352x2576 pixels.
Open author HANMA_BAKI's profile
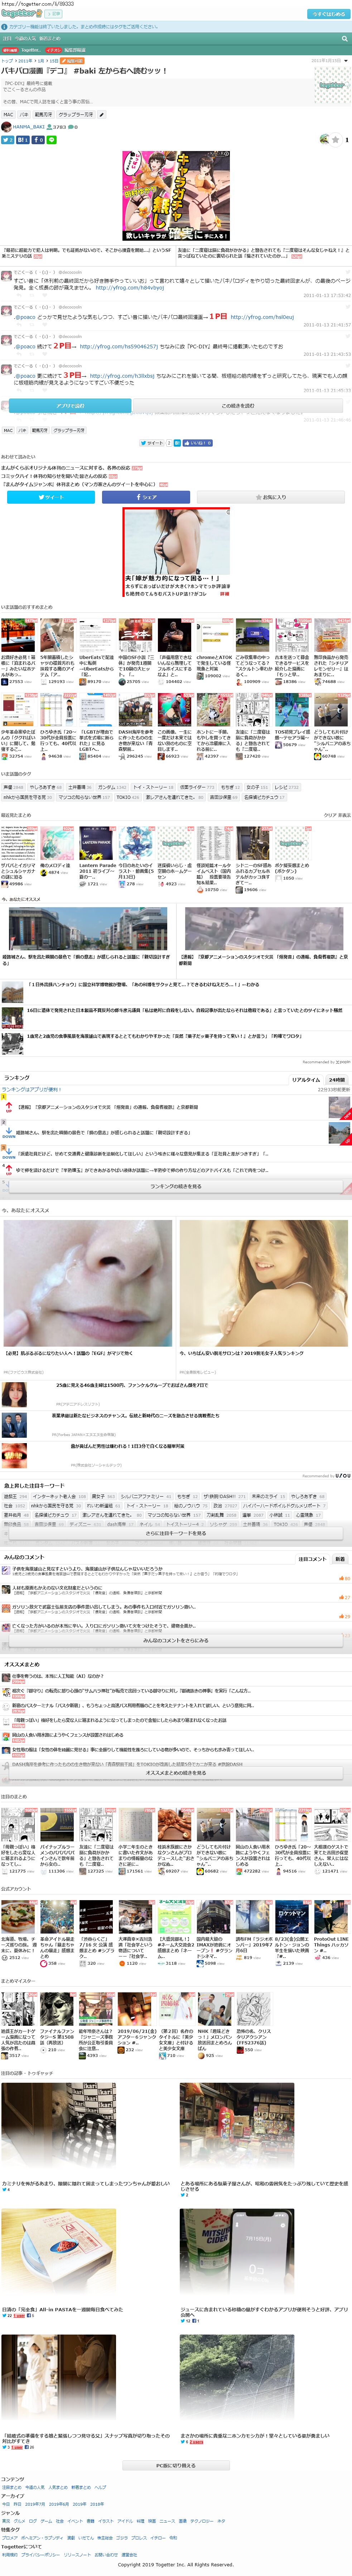29,127
